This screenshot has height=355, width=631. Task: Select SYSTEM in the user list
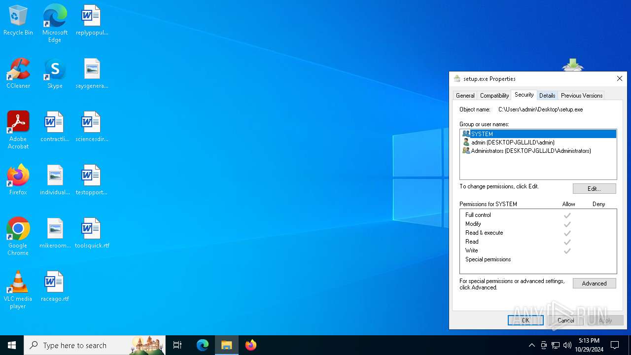tap(538, 134)
